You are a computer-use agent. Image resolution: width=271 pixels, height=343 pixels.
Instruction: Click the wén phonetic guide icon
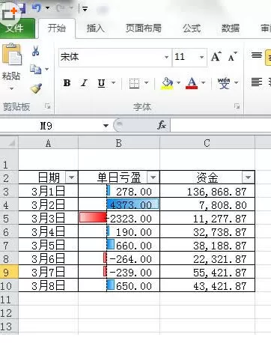[x=224, y=82]
